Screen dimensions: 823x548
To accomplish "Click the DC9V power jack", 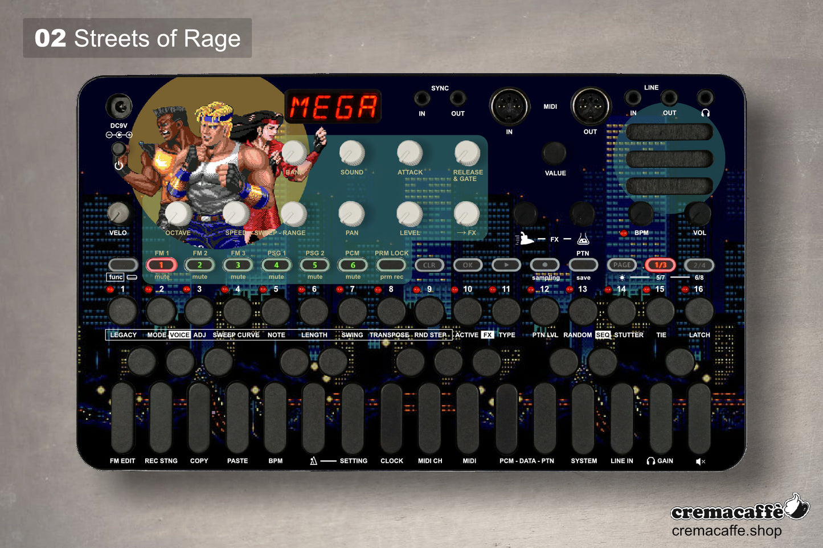I will coord(118,107).
